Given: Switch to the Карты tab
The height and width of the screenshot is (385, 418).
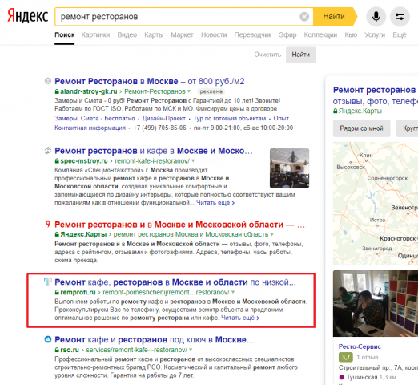Looking at the screenshot, I should pyautogui.click(x=154, y=34).
